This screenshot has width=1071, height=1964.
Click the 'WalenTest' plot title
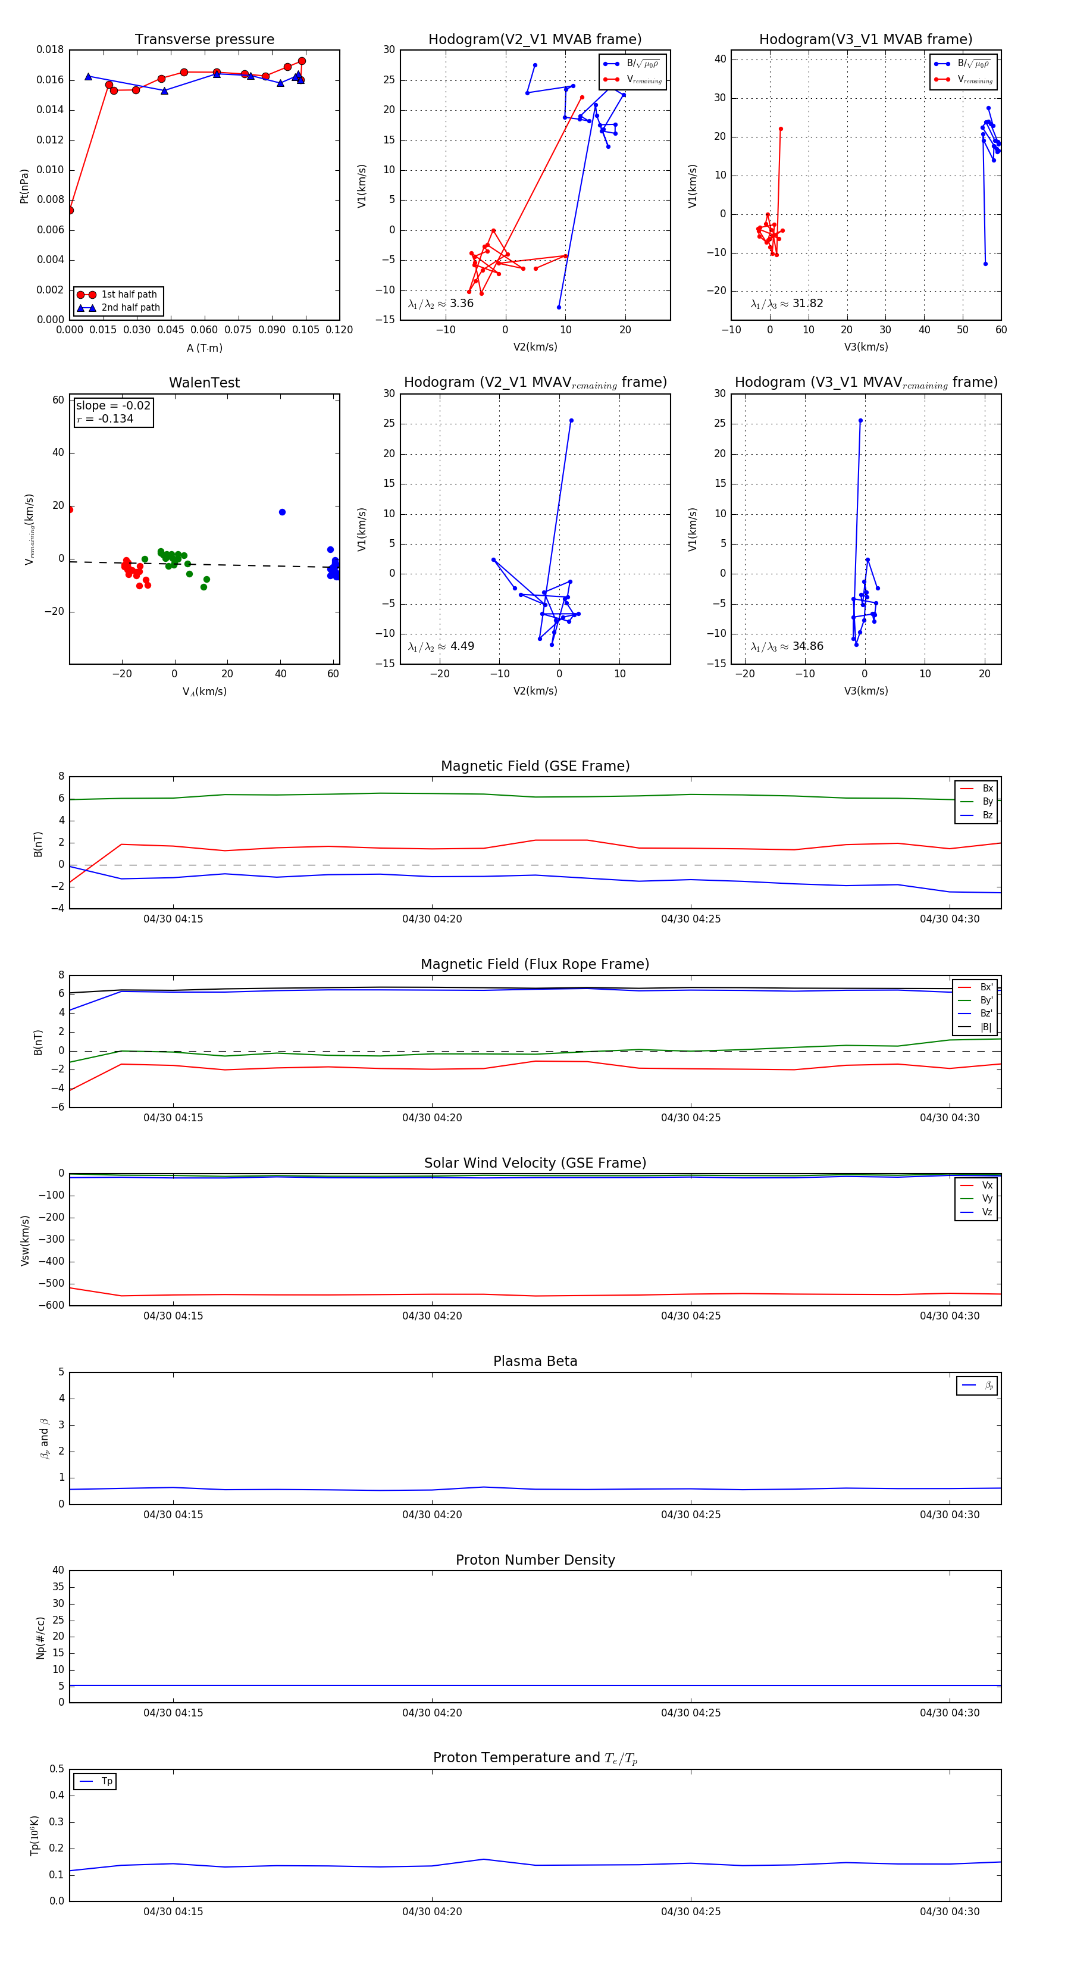(x=204, y=383)
